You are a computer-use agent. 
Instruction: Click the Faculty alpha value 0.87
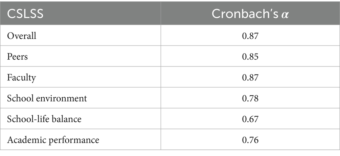pyautogui.click(x=250, y=78)
